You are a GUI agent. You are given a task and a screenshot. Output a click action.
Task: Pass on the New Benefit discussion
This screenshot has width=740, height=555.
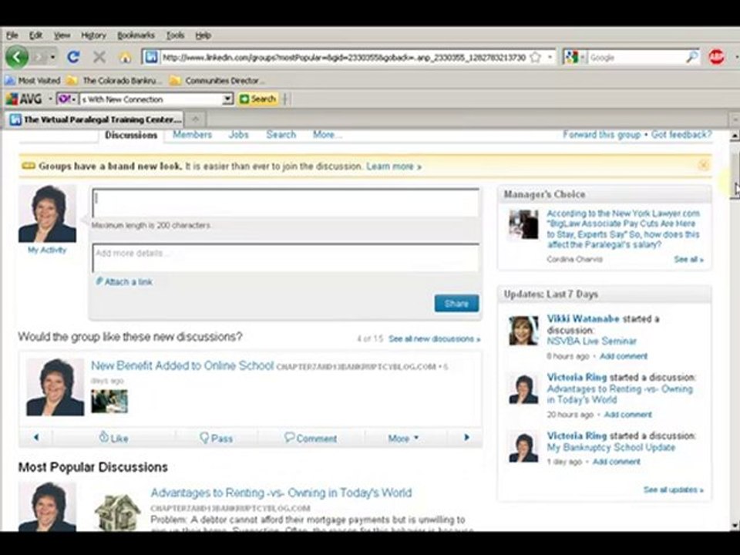(216, 438)
